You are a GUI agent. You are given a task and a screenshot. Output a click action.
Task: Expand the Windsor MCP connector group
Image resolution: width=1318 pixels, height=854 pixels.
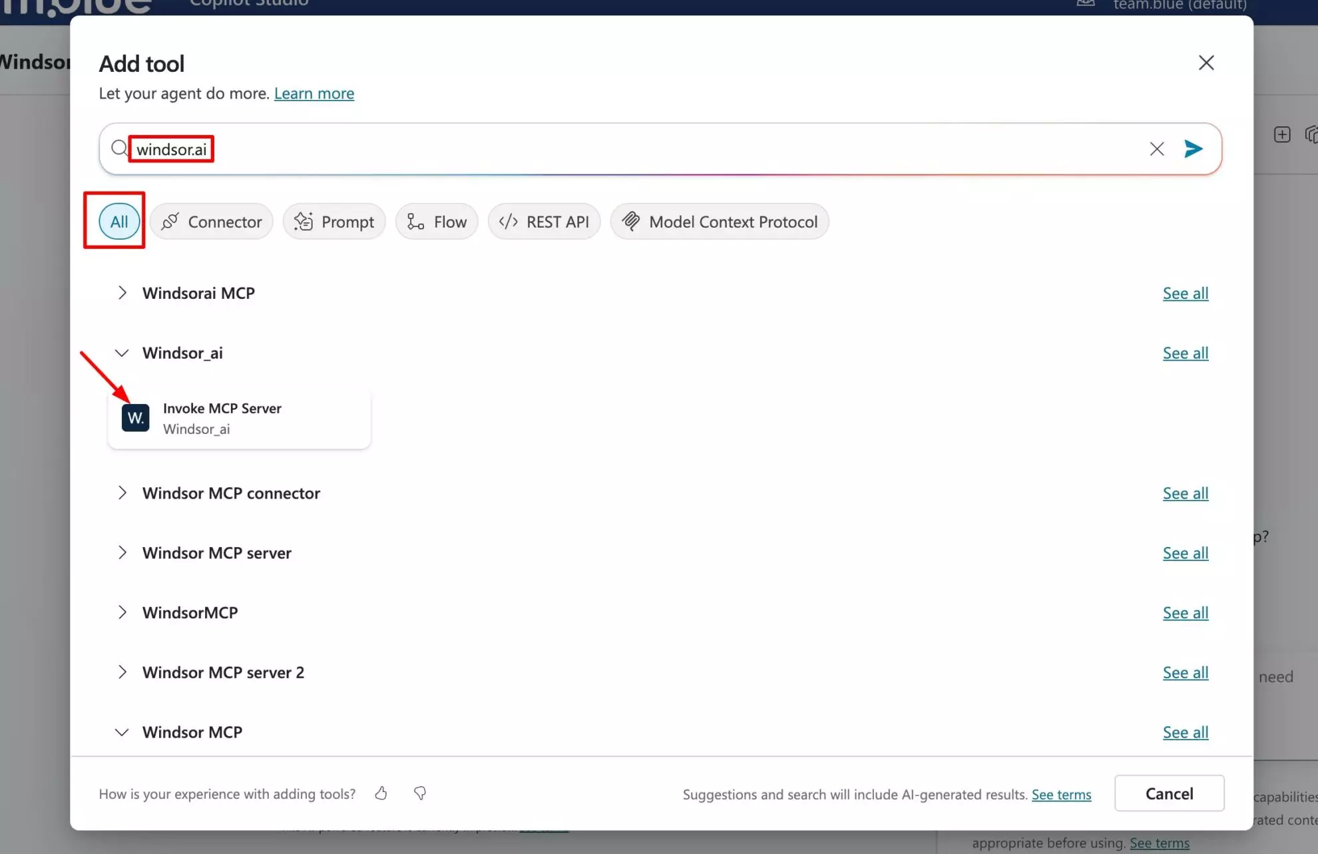point(122,493)
